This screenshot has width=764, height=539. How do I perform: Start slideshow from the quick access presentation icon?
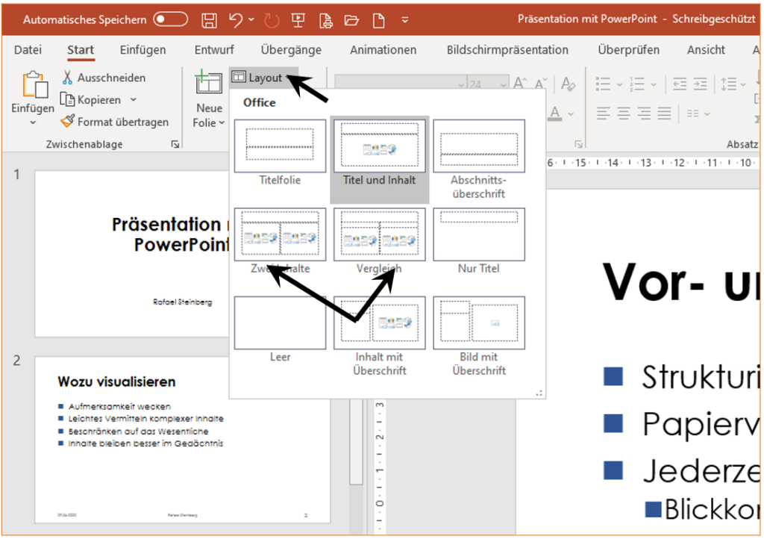pyautogui.click(x=298, y=20)
